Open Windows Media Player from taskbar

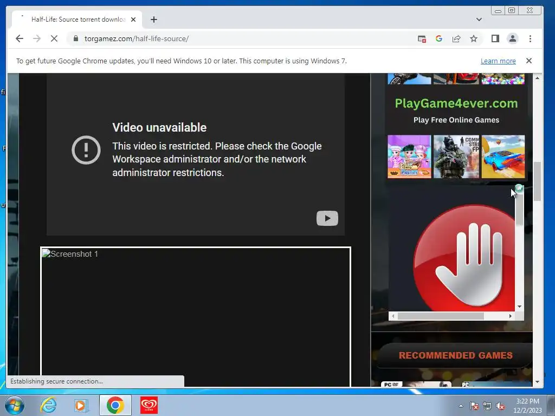click(x=81, y=405)
